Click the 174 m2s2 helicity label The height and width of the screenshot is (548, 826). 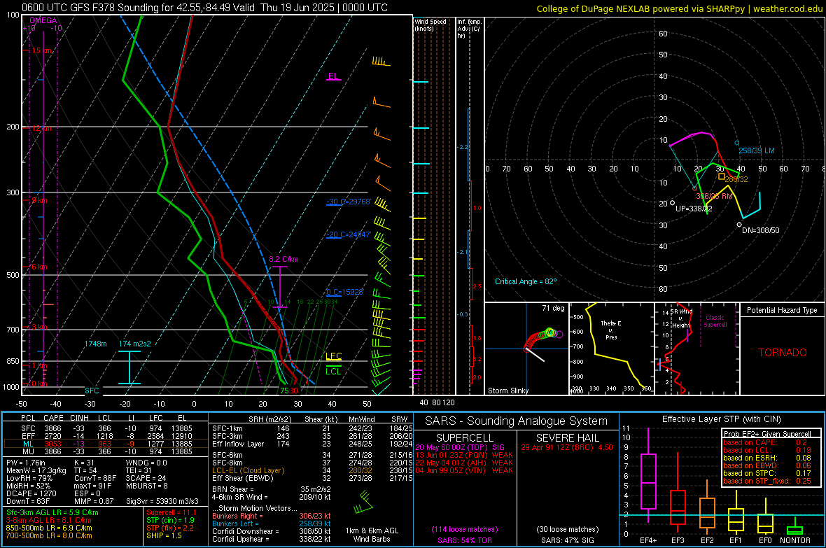[135, 344]
